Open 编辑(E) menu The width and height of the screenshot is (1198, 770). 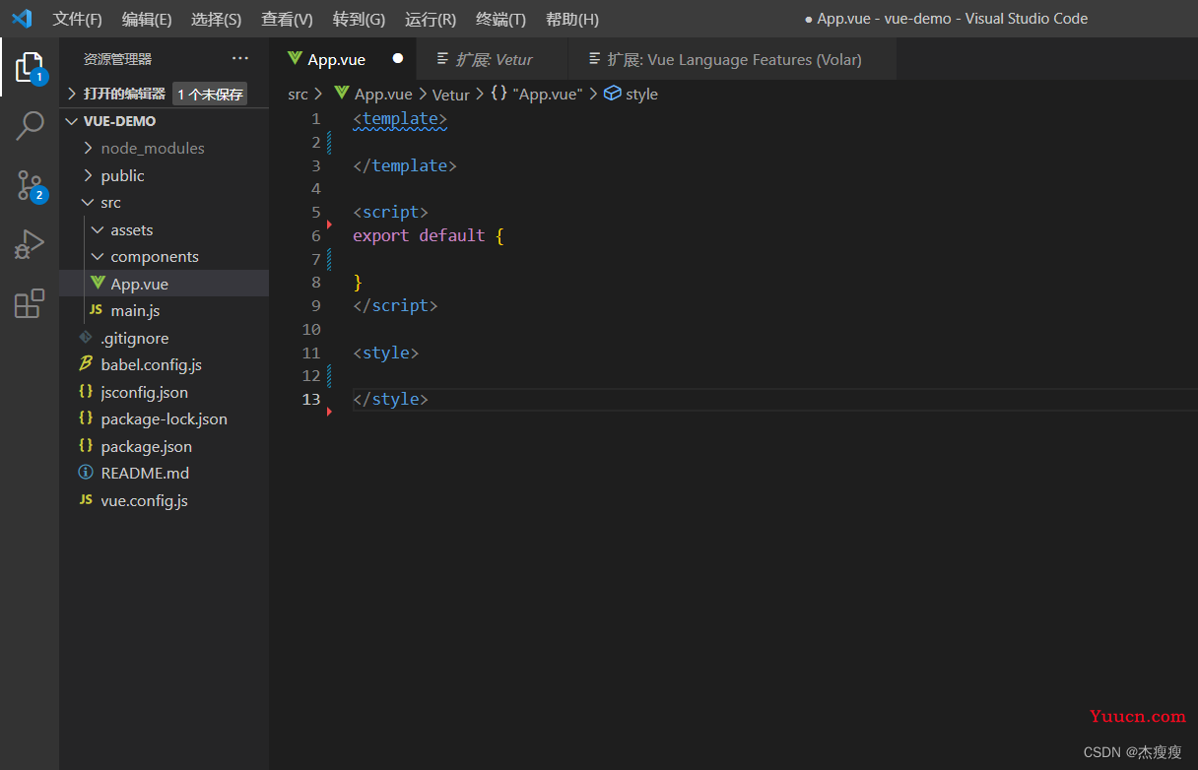click(147, 19)
